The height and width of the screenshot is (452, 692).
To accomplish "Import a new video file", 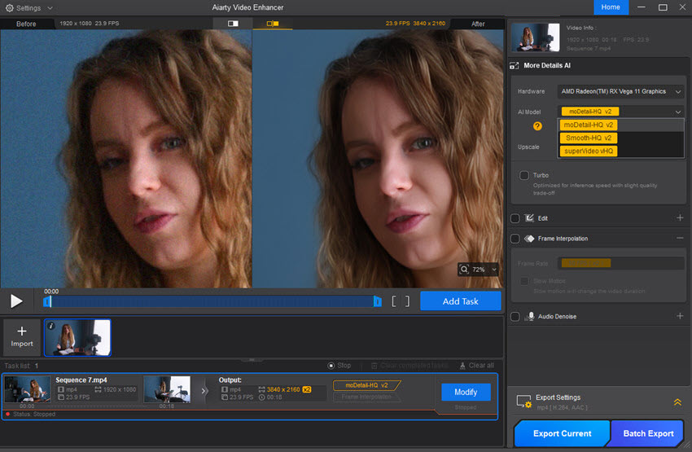I will (x=22, y=337).
